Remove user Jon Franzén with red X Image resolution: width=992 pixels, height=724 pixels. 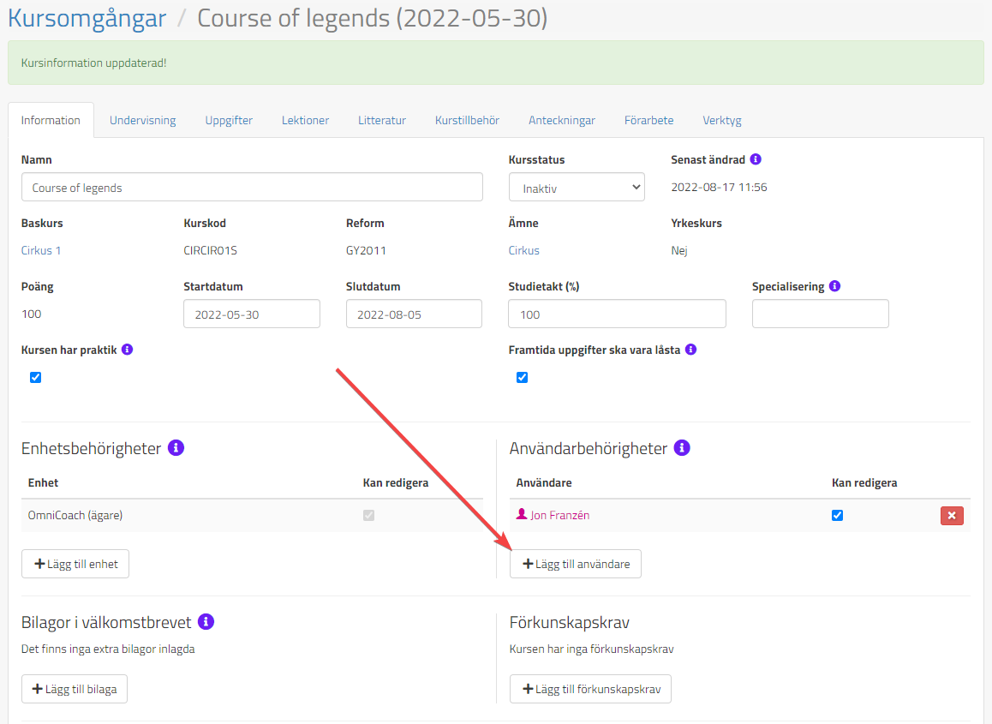(952, 516)
